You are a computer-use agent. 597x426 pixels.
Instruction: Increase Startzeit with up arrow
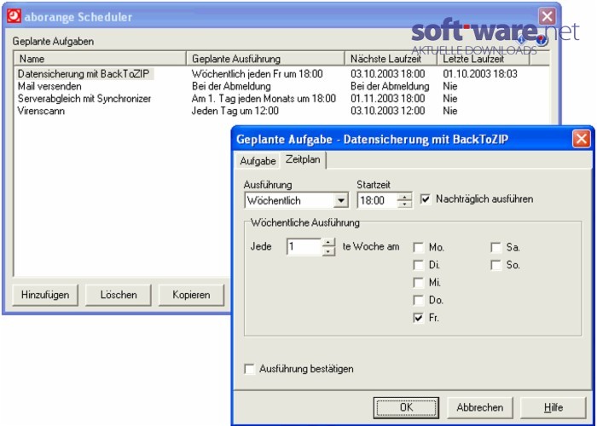tap(404, 197)
